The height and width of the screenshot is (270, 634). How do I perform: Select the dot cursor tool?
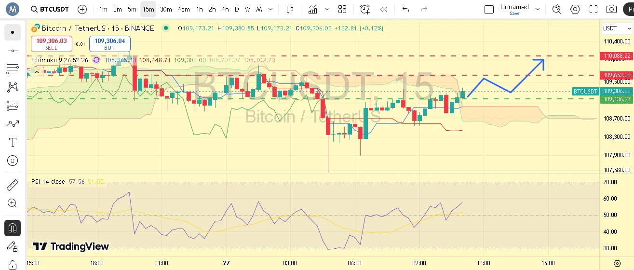click(13, 32)
